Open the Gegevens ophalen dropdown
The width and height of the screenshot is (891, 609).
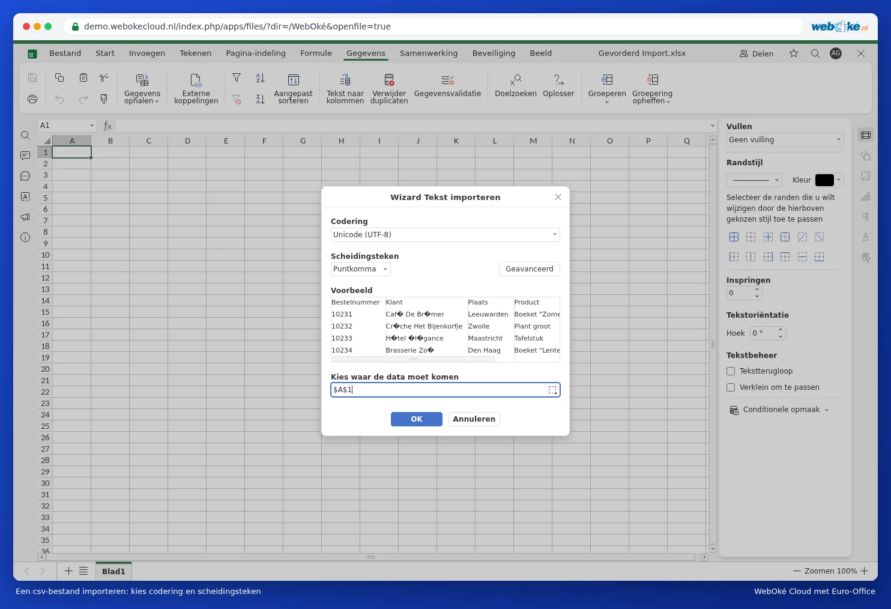coord(142,88)
